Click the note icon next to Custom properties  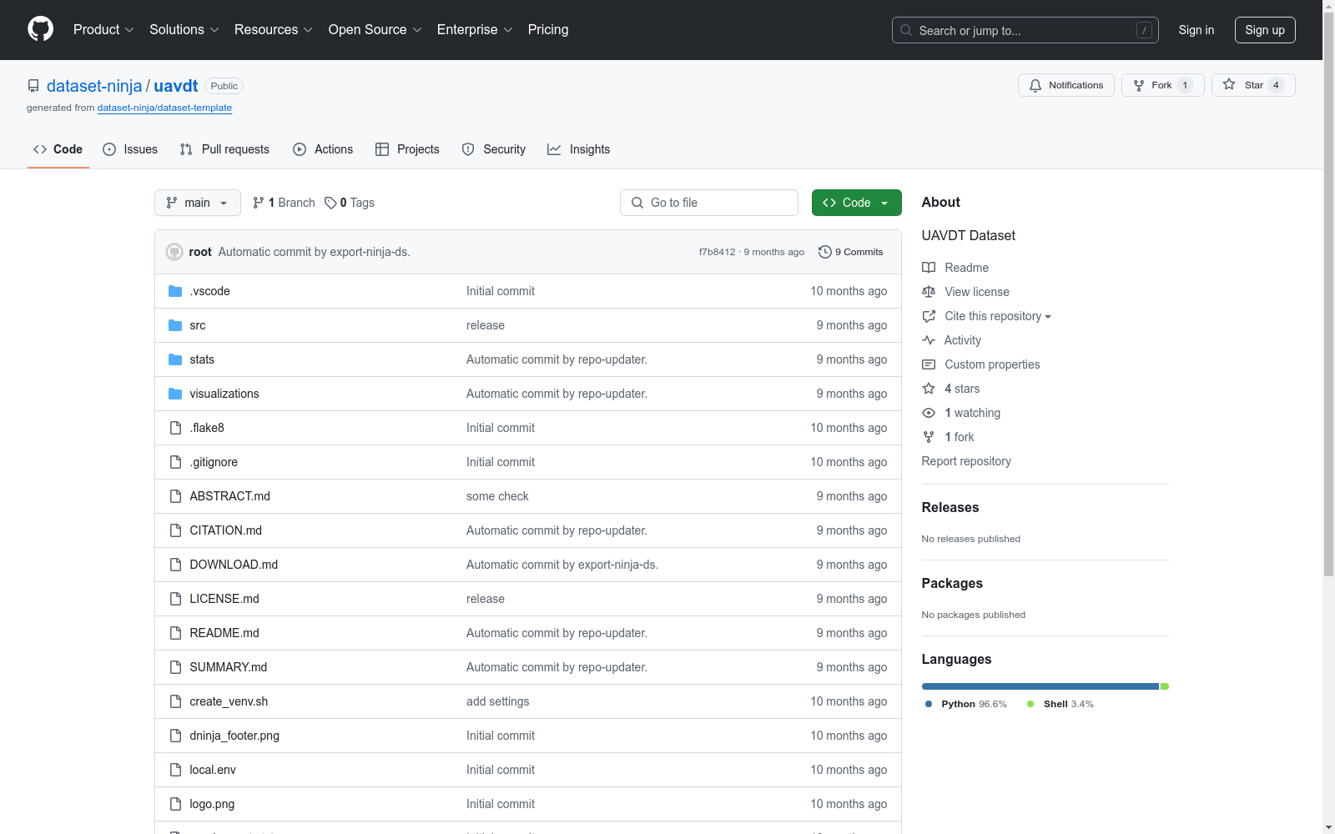[x=929, y=364]
